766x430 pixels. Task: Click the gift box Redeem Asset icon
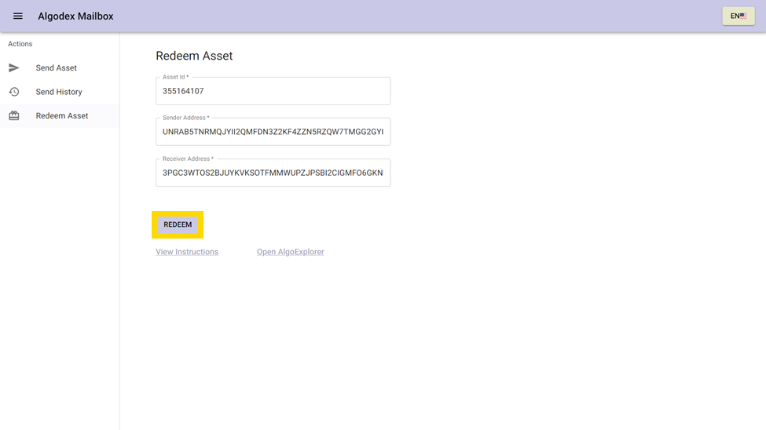(x=14, y=116)
